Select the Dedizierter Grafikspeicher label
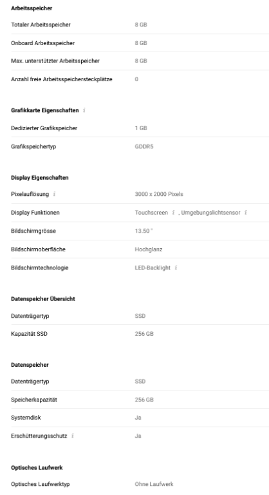Viewport: 269px width, 495px height. [44, 128]
